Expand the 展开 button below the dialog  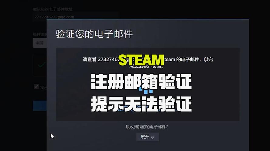point(148,137)
